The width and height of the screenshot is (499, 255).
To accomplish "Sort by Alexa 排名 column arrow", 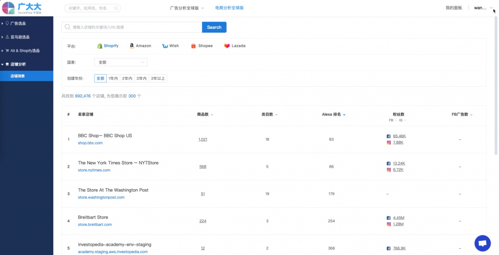I will (345, 115).
